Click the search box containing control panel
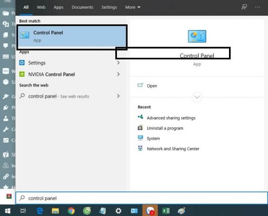 pyautogui.click(x=142, y=198)
